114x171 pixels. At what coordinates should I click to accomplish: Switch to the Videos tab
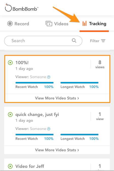click(57, 24)
